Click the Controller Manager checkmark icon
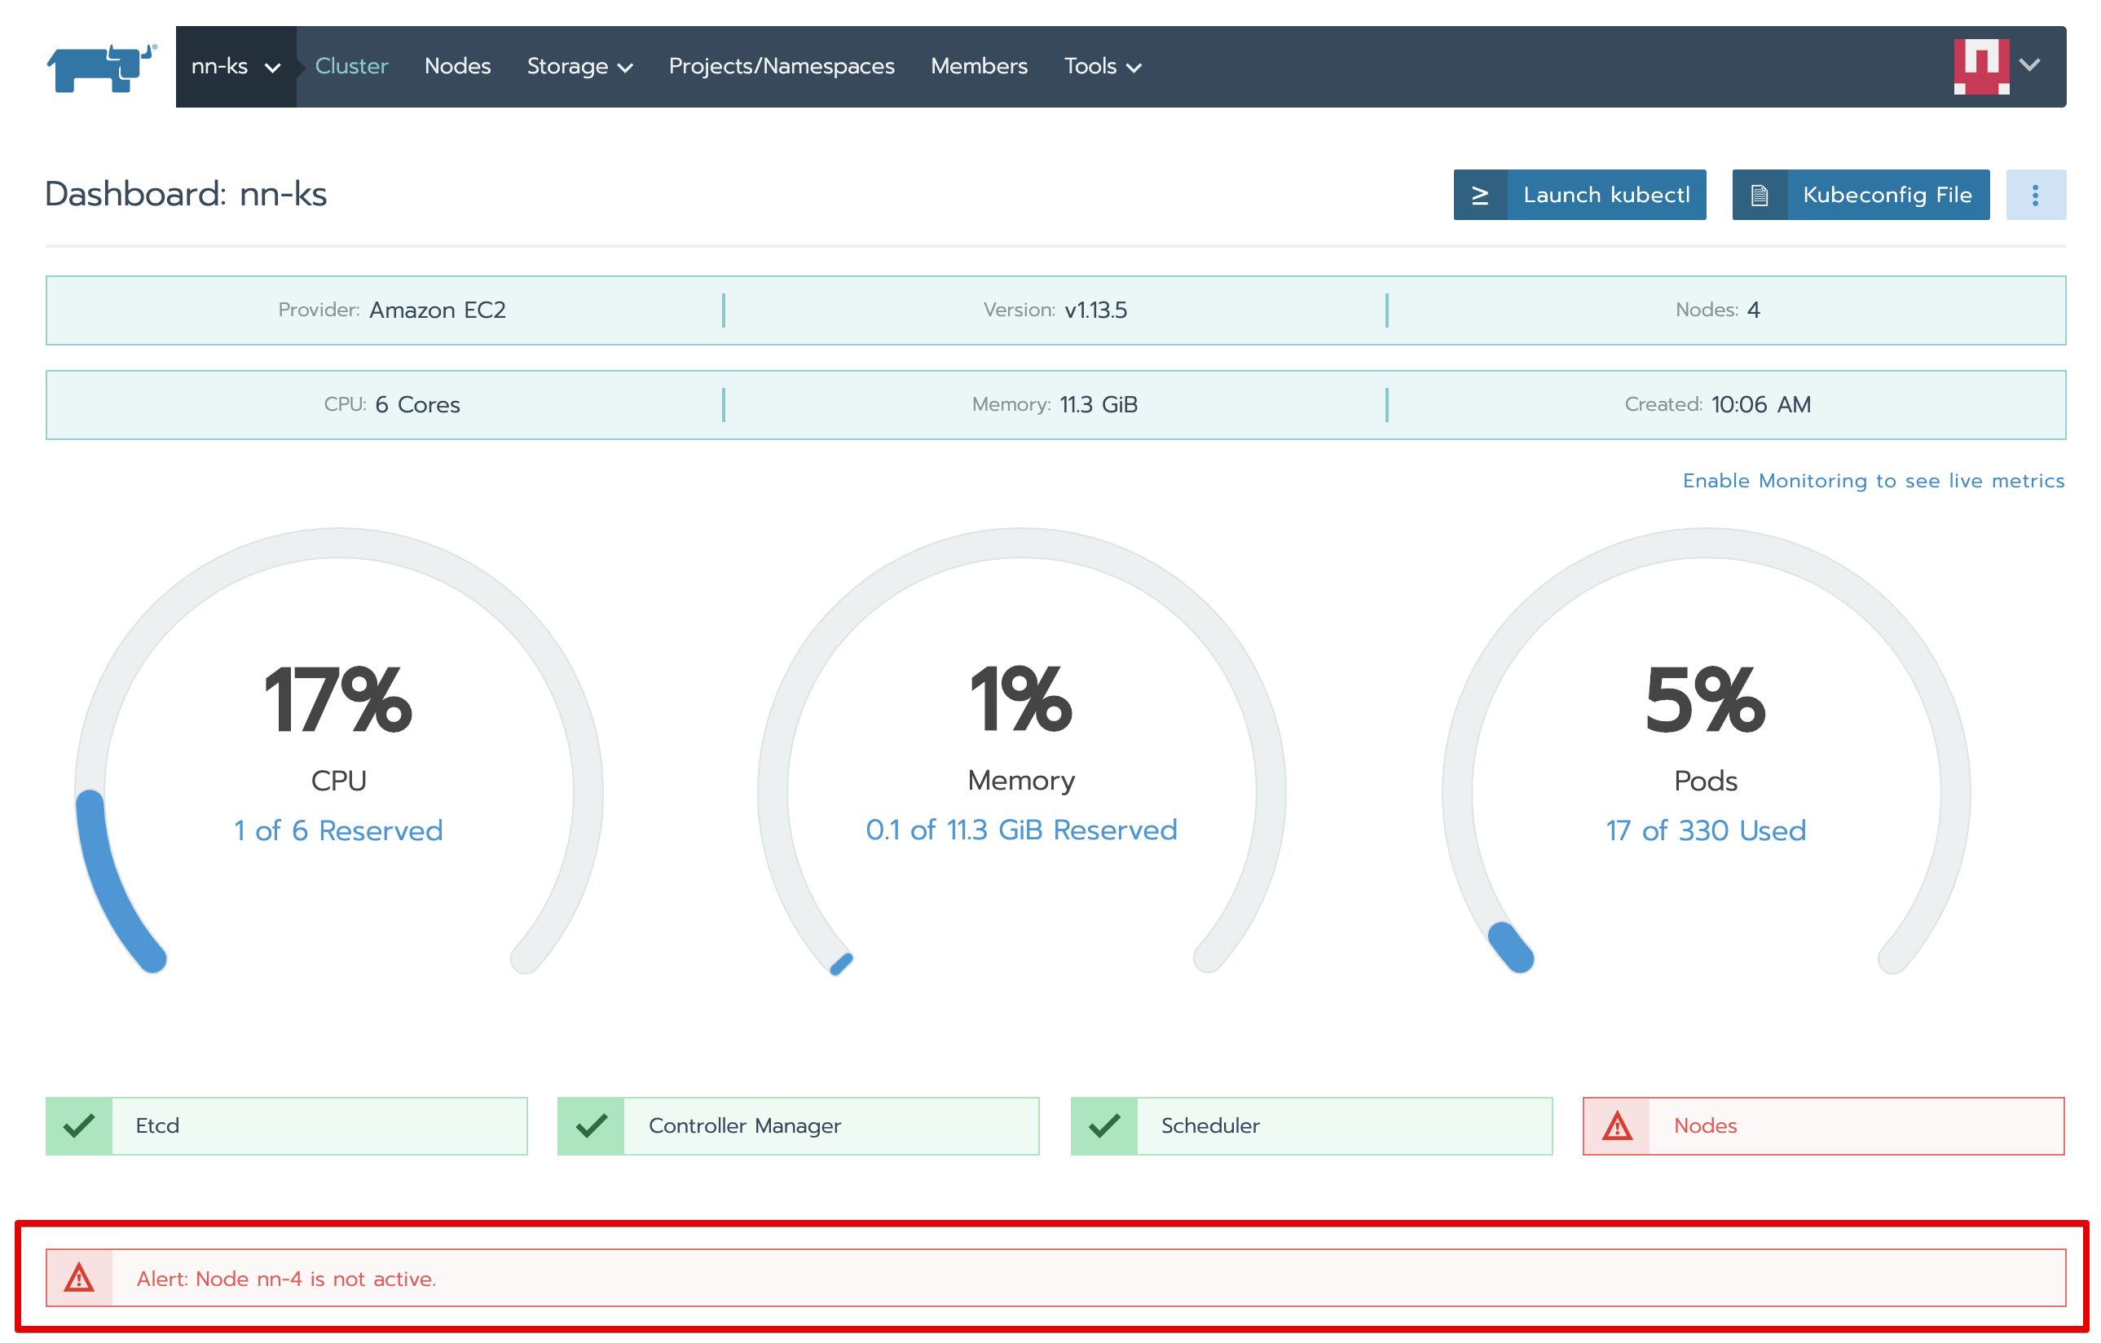The height and width of the screenshot is (1343, 2101). 591,1125
